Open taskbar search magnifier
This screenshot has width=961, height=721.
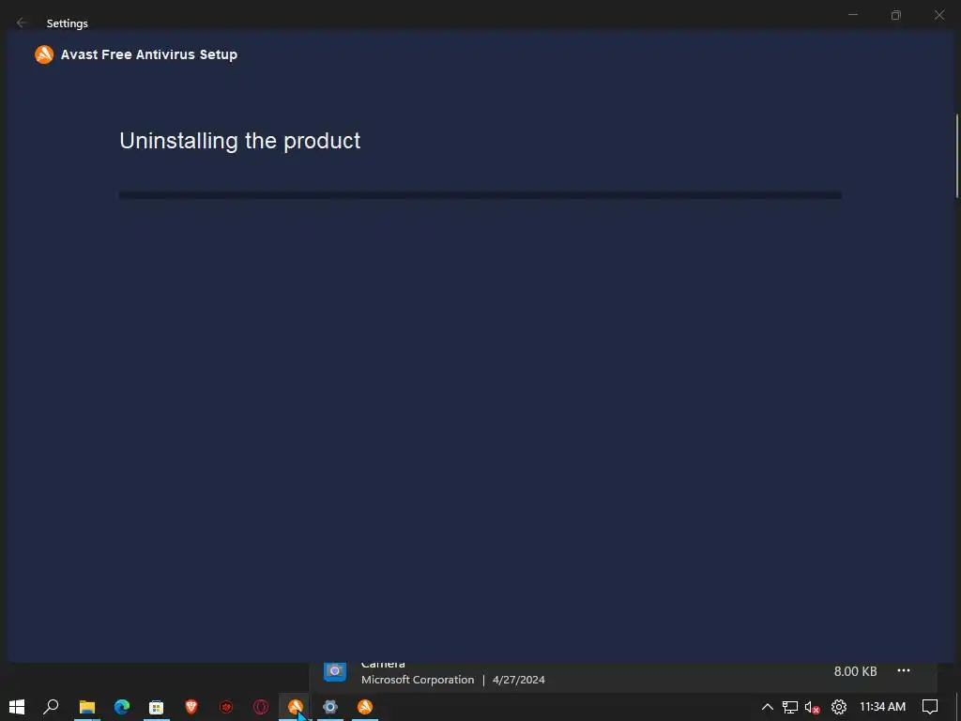(x=51, y=707)
